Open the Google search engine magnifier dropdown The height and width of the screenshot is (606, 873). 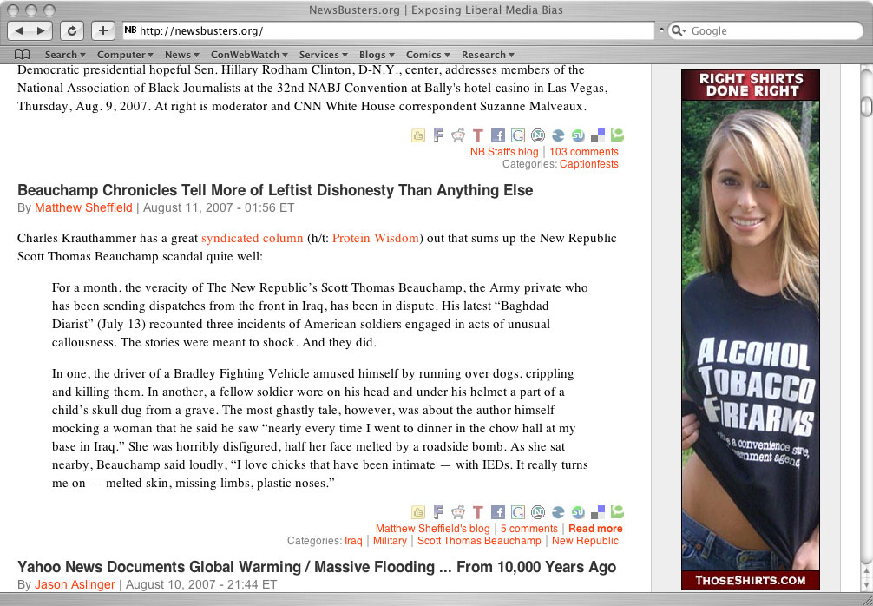[679, 30]
